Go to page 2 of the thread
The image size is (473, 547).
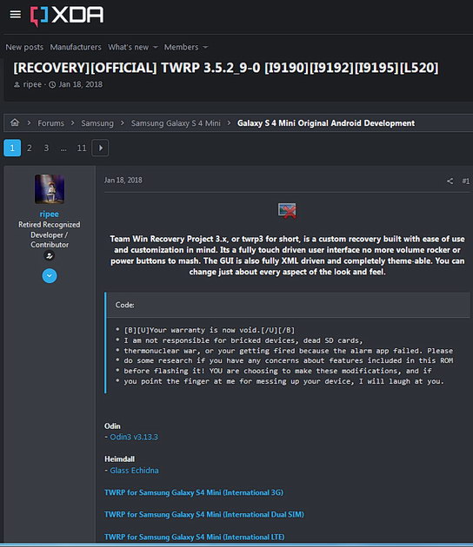coord(30,148)
